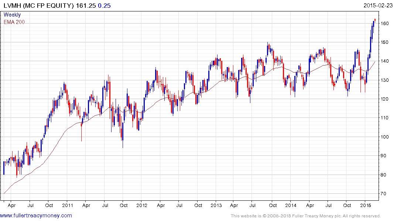Select the blue change value 0.25
397x221 pixels.
[x=104, y=6]
